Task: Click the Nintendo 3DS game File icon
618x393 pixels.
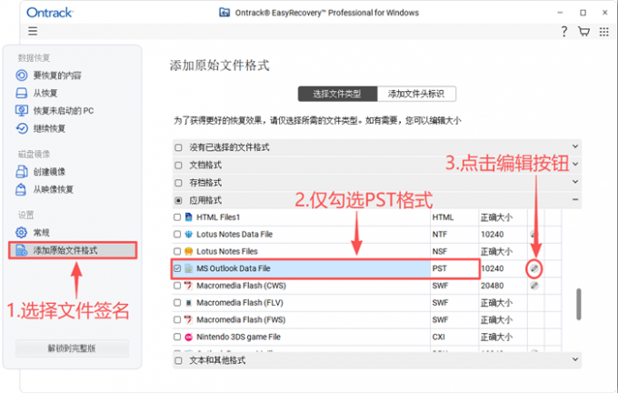Action: [x=189, y=337]
